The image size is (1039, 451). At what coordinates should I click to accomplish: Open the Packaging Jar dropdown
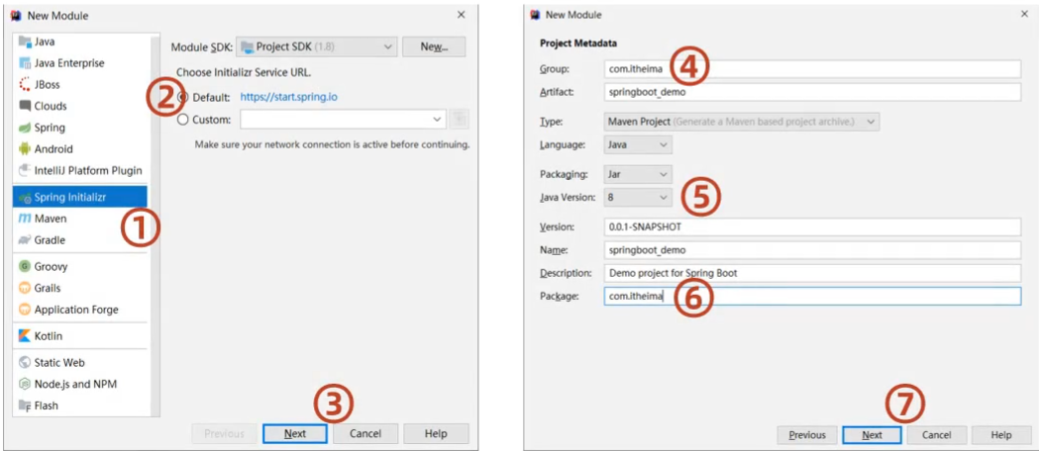(x=638, y=175)
